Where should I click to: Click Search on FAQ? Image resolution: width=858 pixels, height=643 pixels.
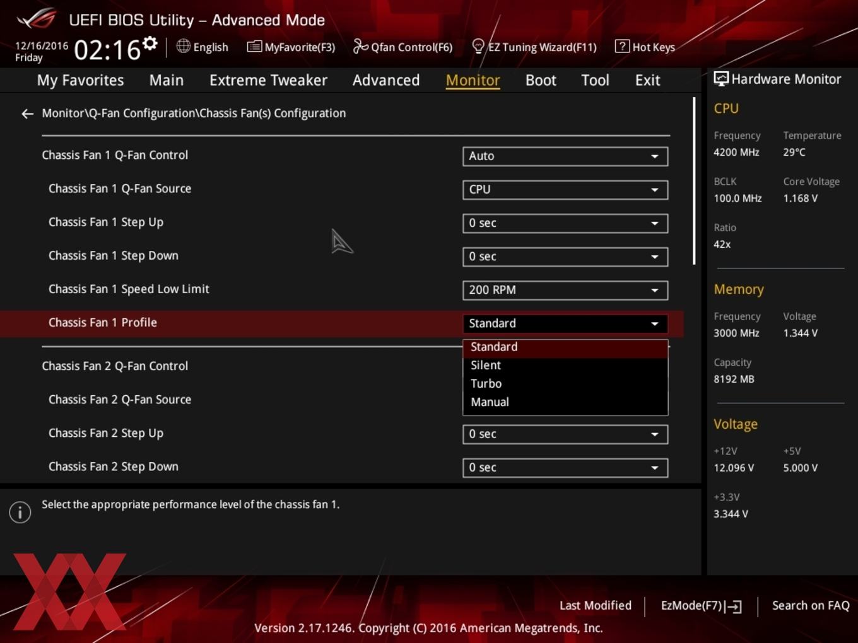coord(811,606)
